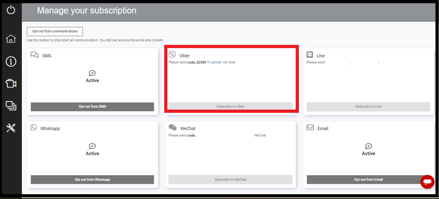Click the Whatsapp logo icon

pos(34,128)
